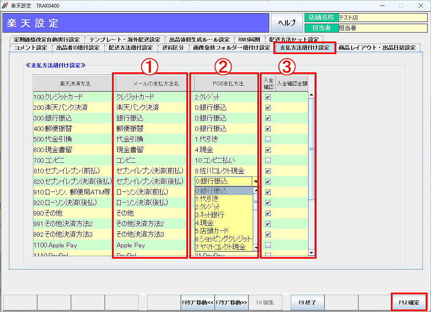Switch to the RMS同期 tab
Screen dimensions: 431x312
249,39
